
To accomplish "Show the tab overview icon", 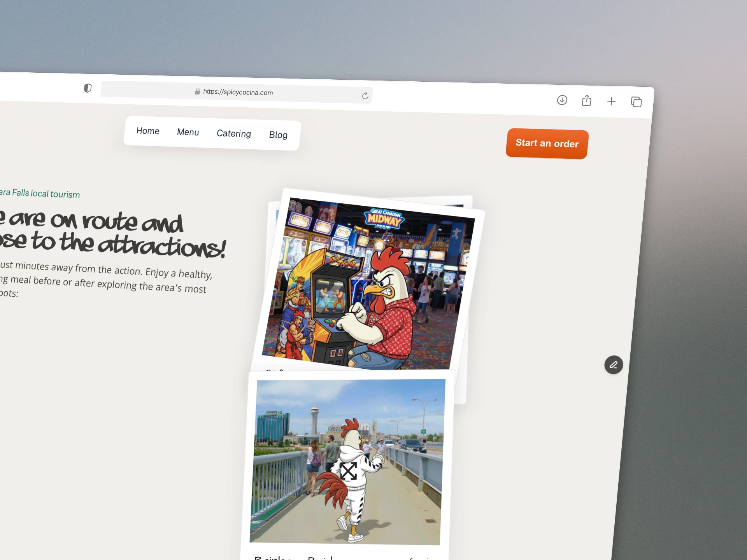I will point(636,102).
